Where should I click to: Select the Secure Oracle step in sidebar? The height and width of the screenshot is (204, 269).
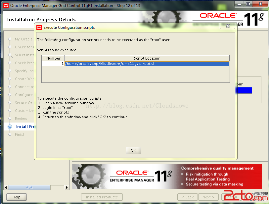point(24,103)
